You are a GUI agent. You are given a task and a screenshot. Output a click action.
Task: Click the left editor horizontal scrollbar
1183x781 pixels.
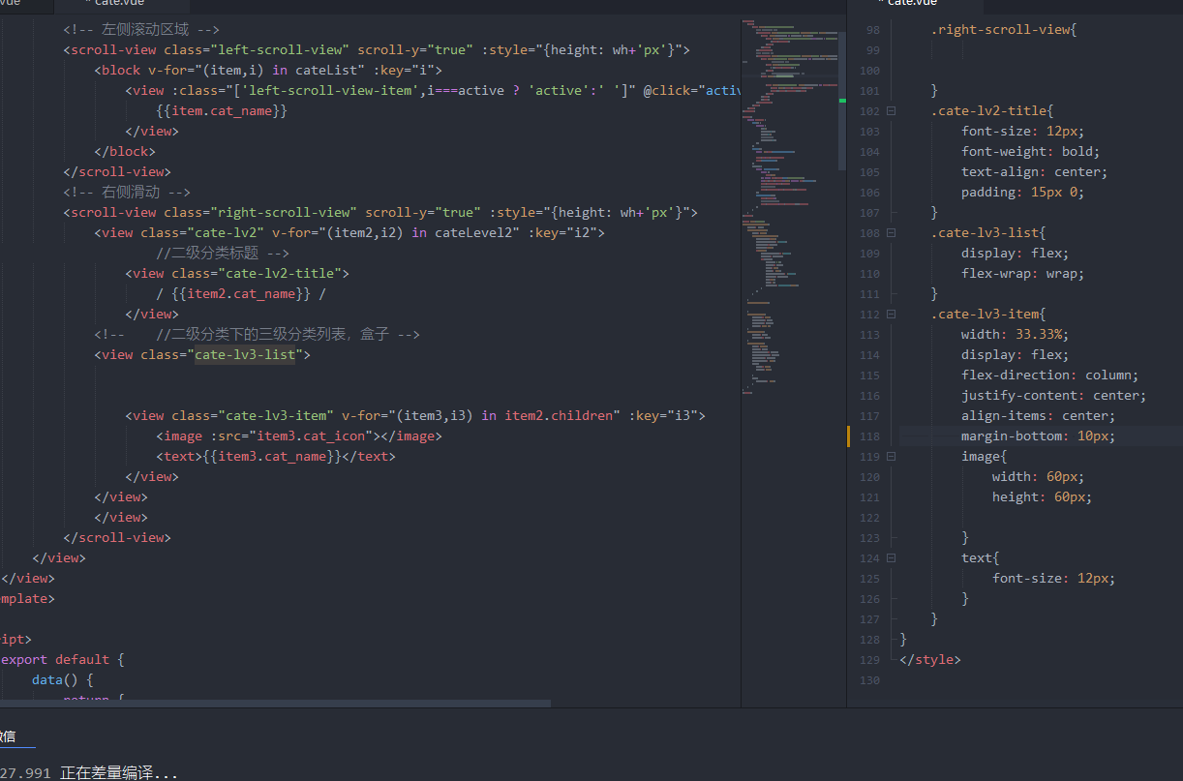pyautogui.click(x=276, y=704)
